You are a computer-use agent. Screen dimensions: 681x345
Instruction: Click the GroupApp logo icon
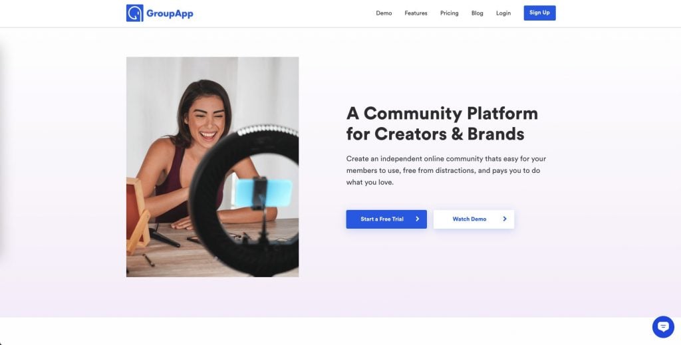pyautogui.click(x=134, y=13)
